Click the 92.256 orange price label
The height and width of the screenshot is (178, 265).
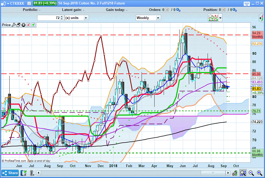point(257,44)
